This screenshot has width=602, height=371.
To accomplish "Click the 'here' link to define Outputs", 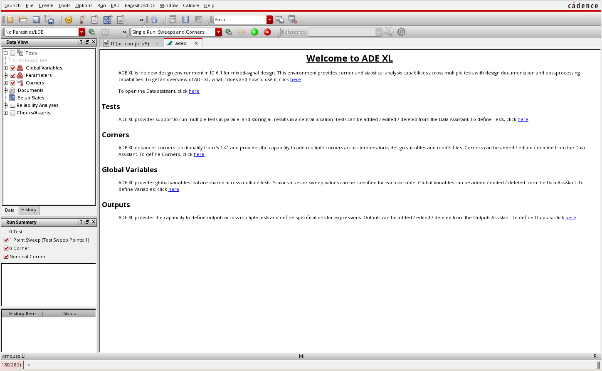I will [571, 218].
